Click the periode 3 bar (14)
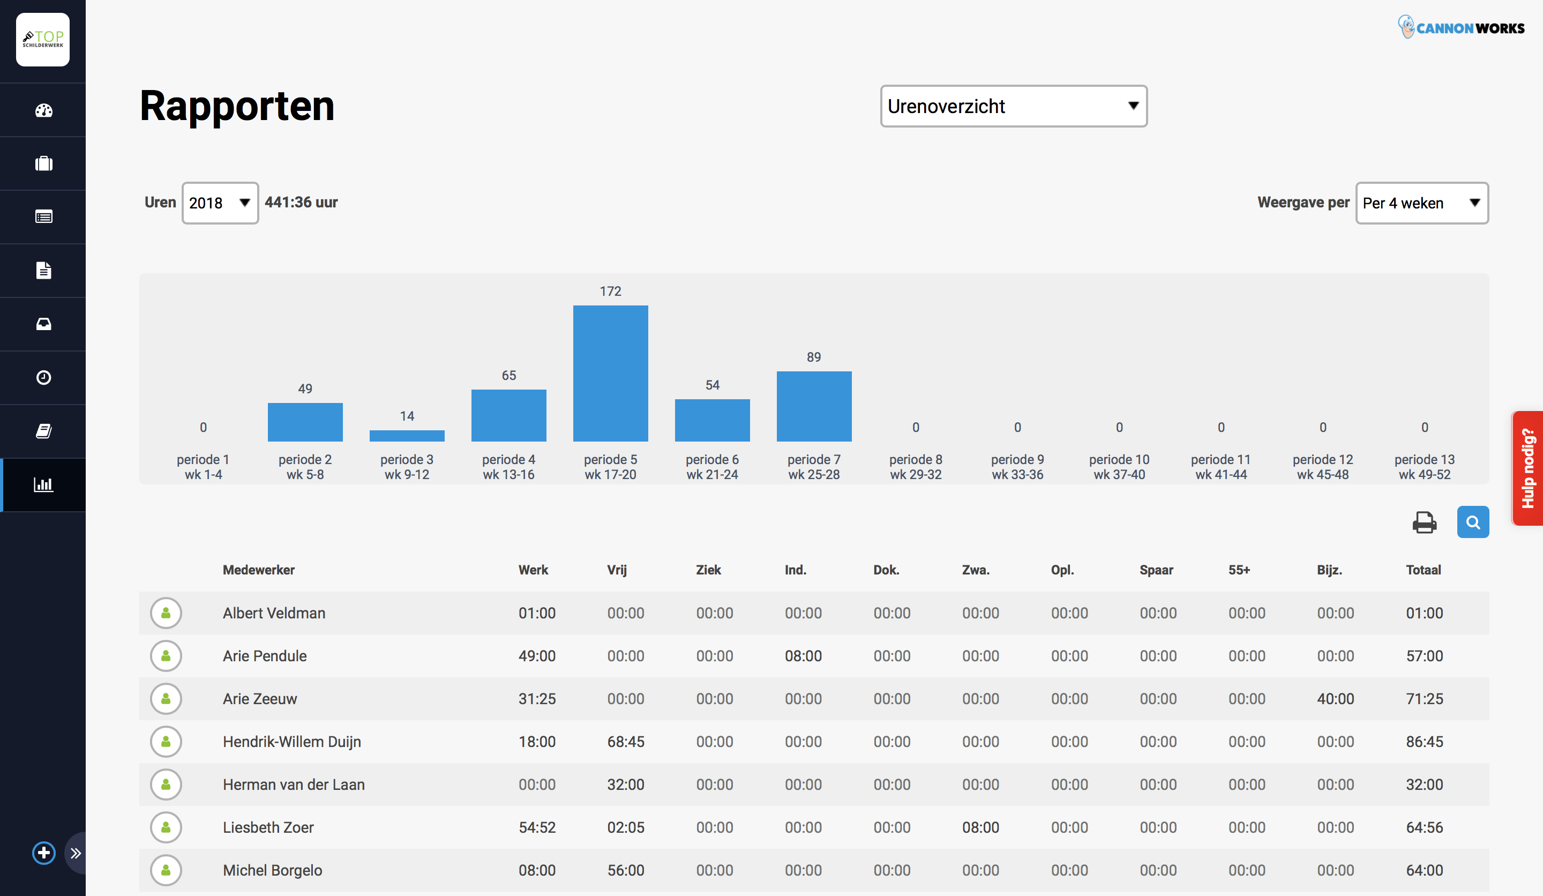Screen dimensions: 1543x896 pyautogui.click(x=407, y=436)
